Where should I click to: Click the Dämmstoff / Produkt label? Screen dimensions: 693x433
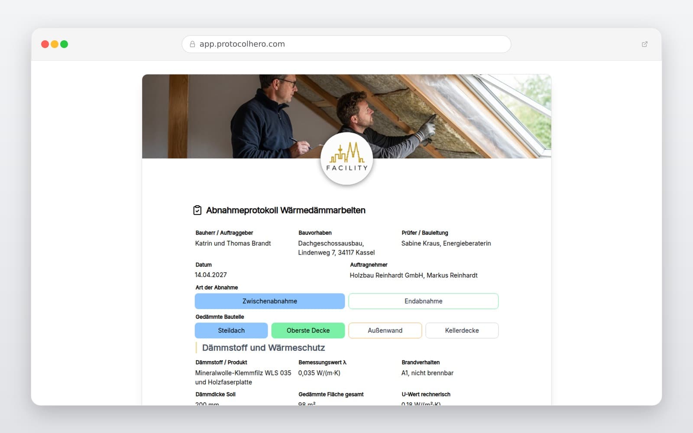pos(221,362)
